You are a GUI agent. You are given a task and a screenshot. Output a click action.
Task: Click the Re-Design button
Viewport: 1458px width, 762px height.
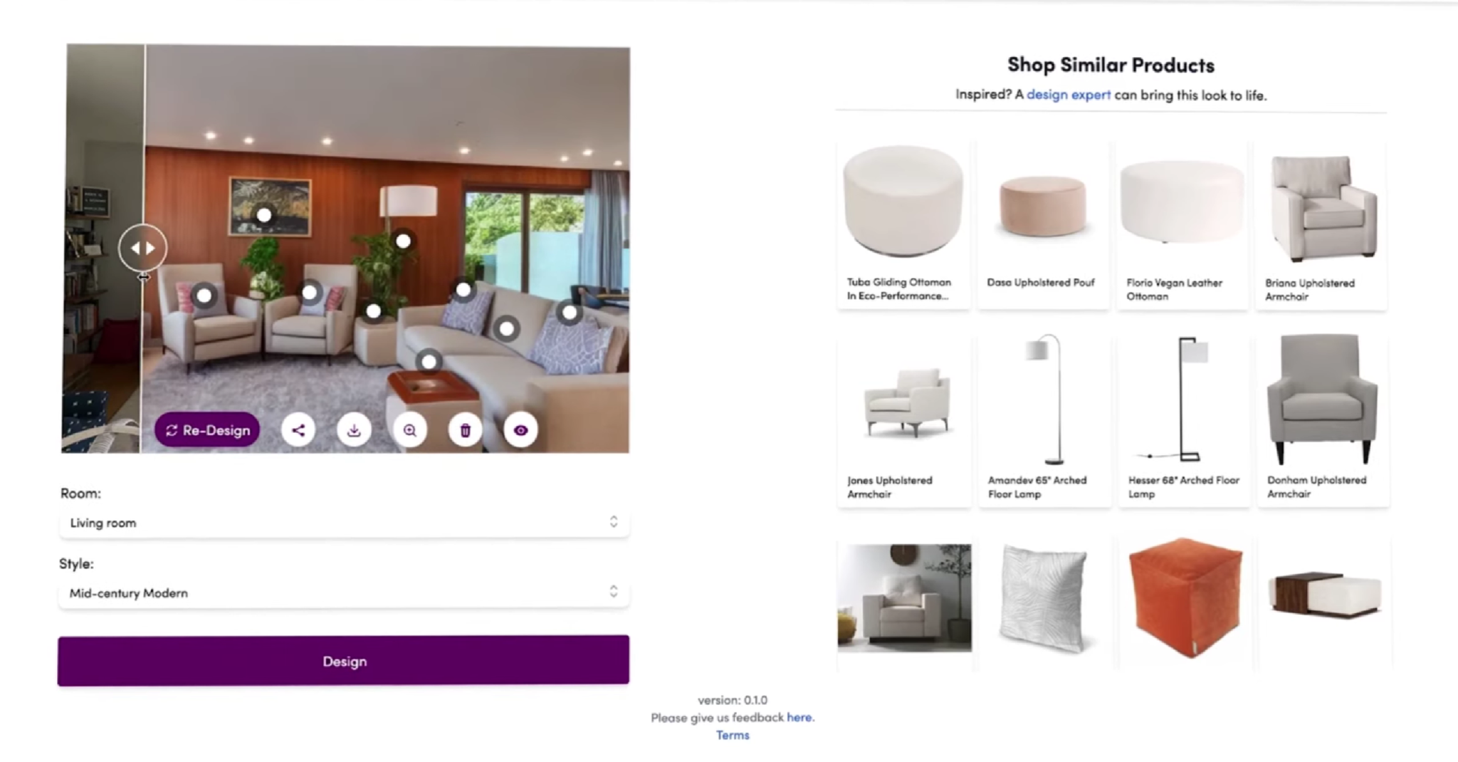(x=207, y=430)
